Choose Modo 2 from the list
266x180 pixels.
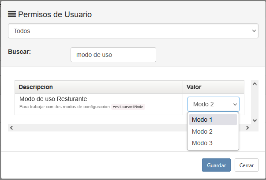pos(213,131)
